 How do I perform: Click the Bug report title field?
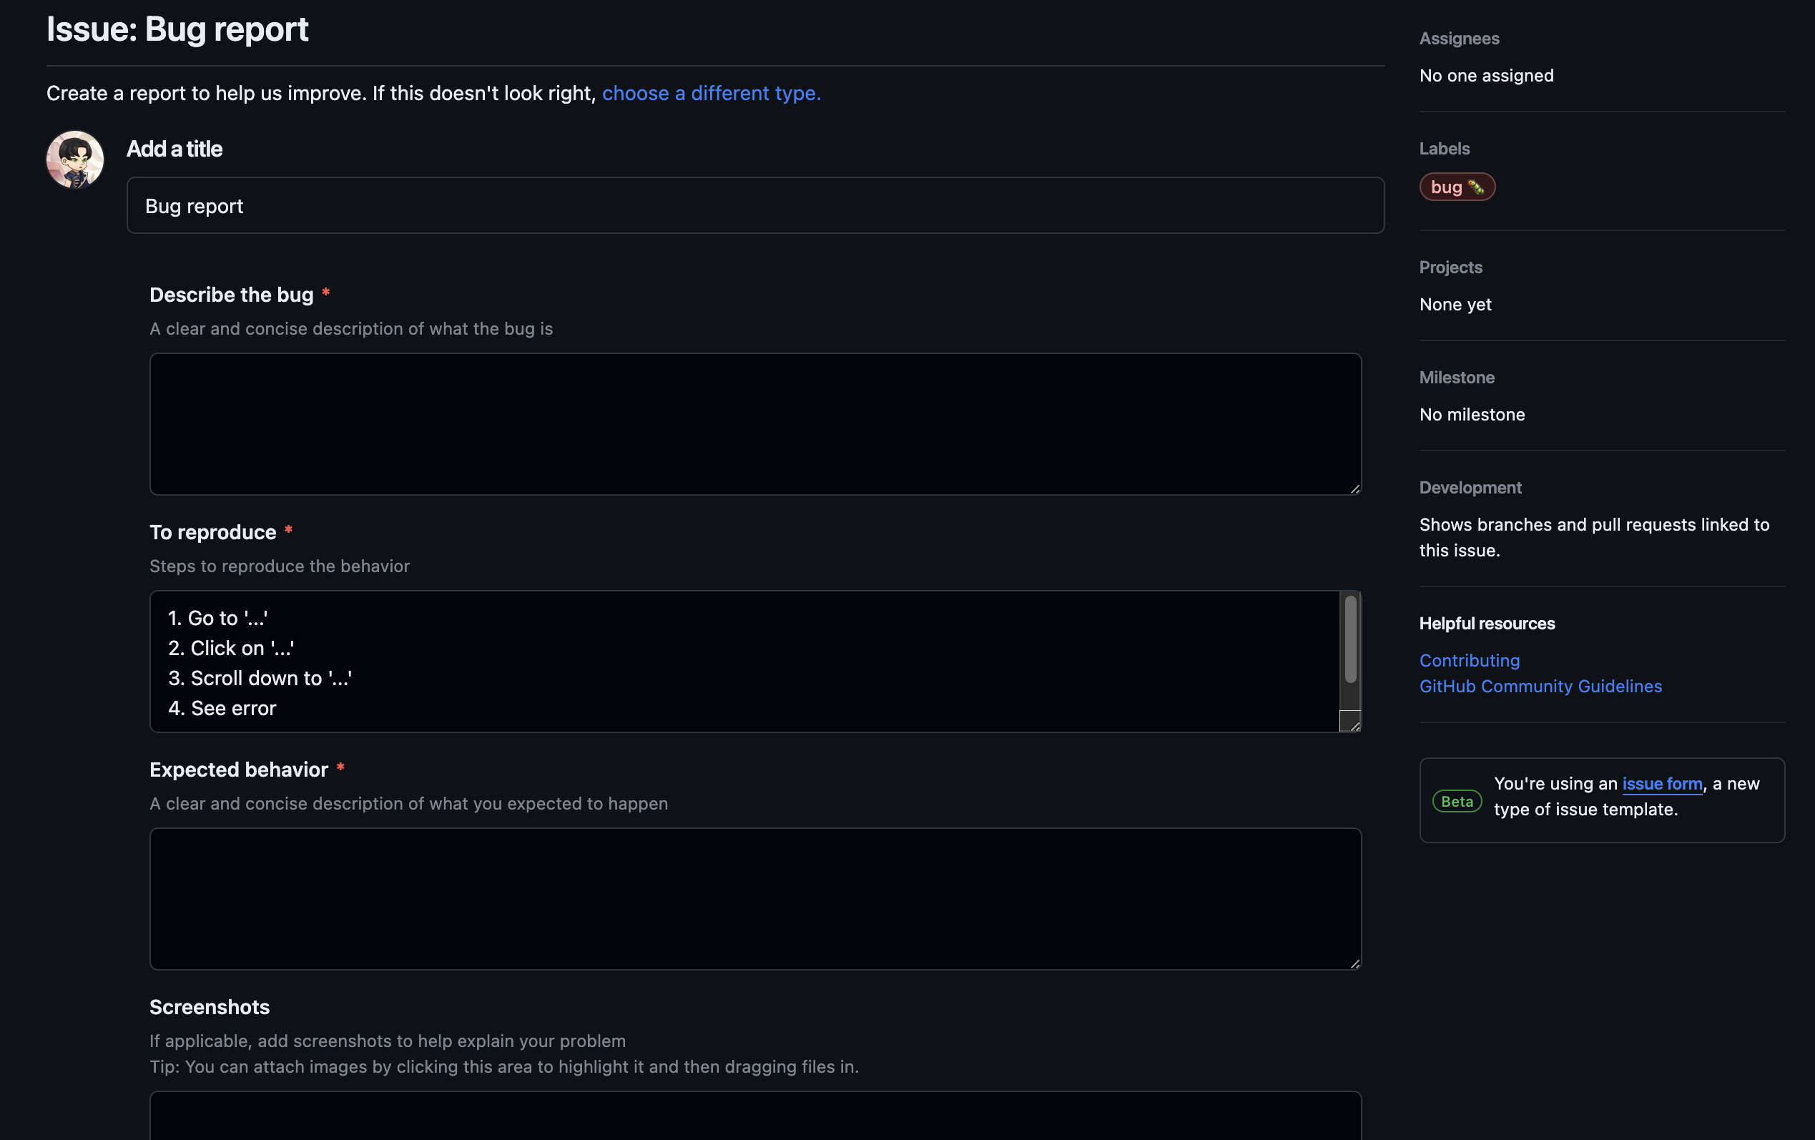tap(754, 206)
